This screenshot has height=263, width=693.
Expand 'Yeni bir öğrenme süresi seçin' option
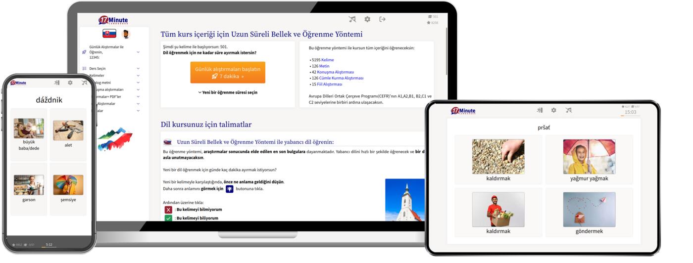tap(228, 92)
